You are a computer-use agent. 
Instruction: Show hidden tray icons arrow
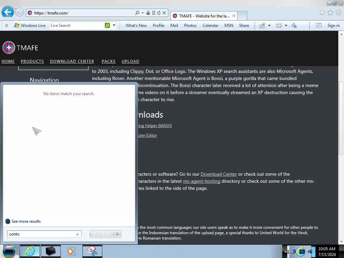click(286, 252)
